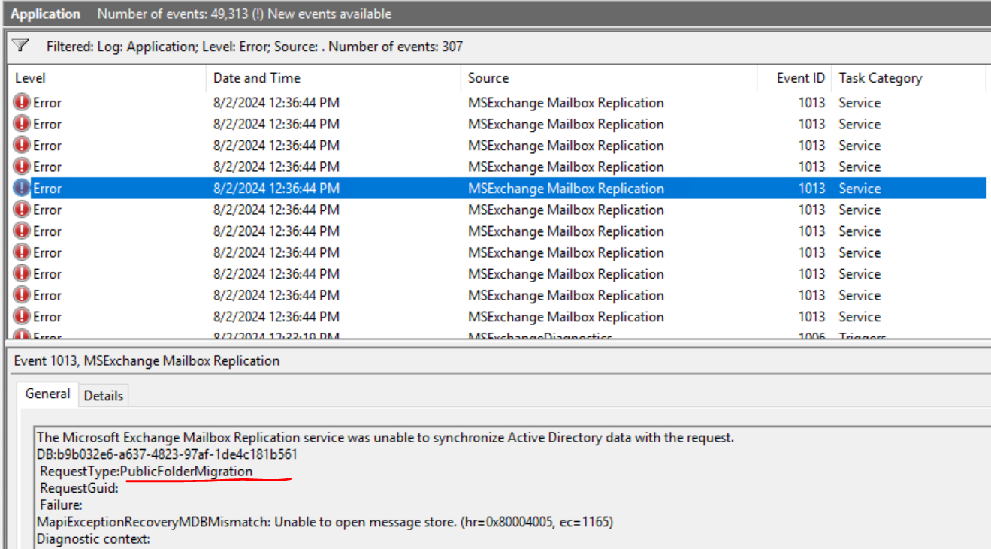
Task: Click the Failure: line
Action: point(61,505)
